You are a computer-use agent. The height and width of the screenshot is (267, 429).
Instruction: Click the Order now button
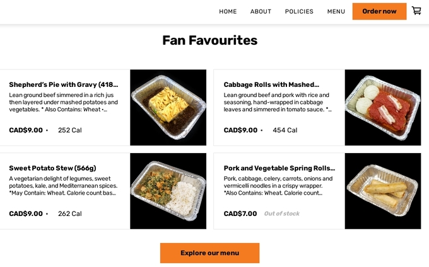coord(379,11)
